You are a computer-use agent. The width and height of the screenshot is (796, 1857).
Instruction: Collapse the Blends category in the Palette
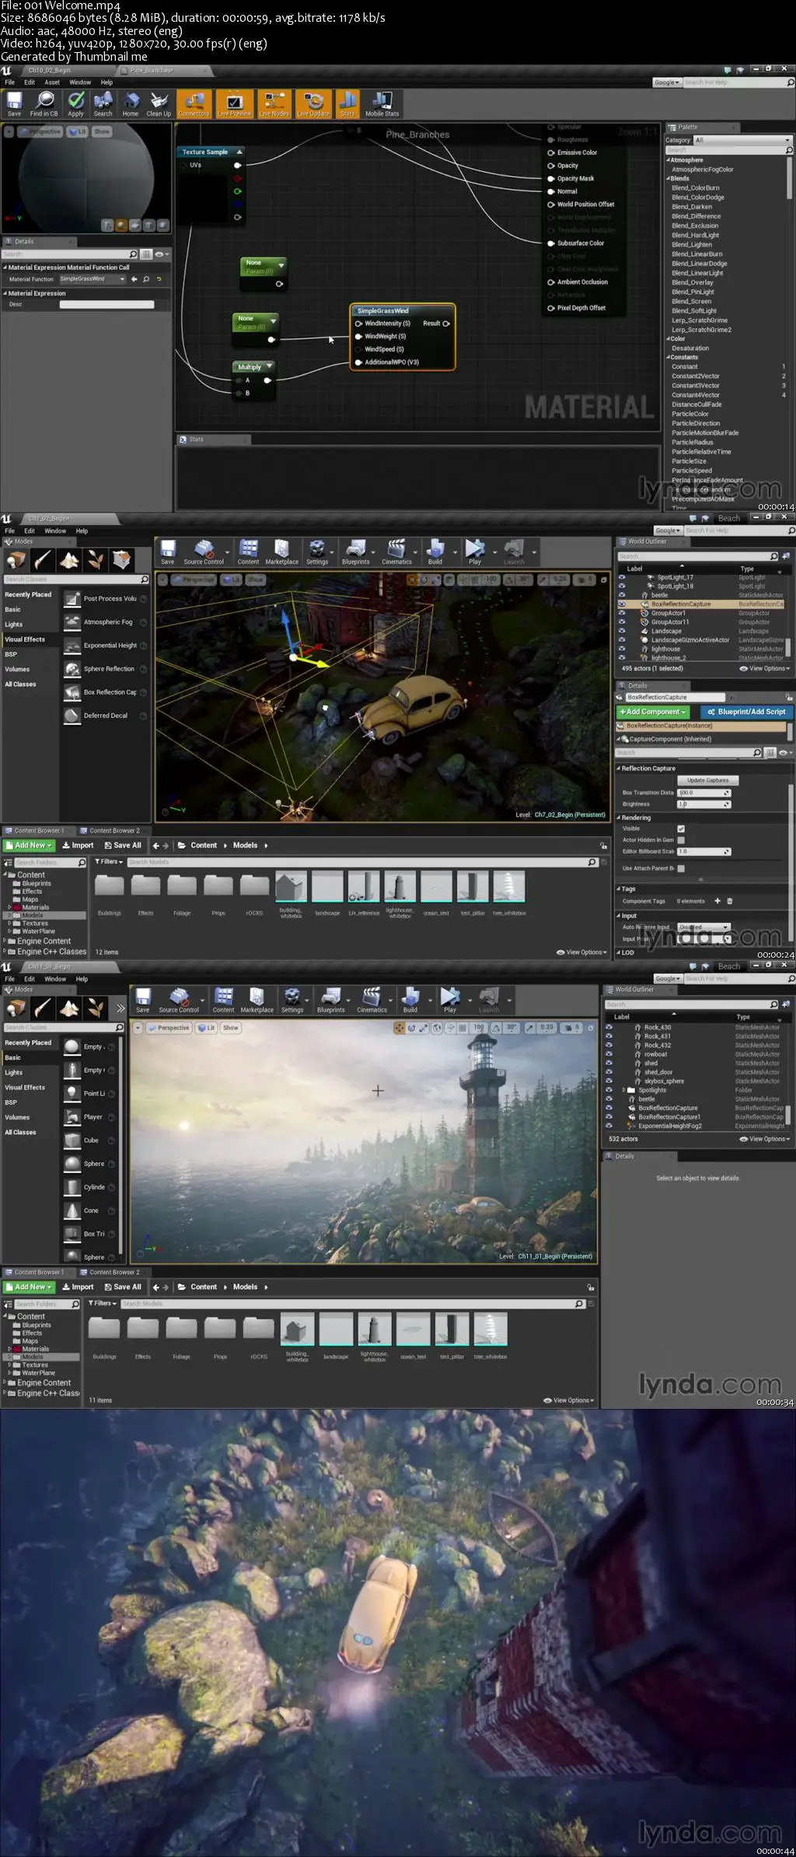pyautogui.click(x=668, y=179)
